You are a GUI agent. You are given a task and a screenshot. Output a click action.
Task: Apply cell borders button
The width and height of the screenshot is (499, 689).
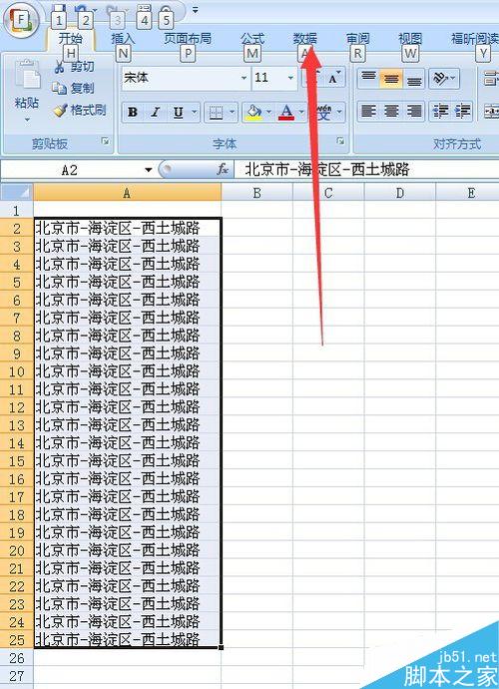[216, 113]
